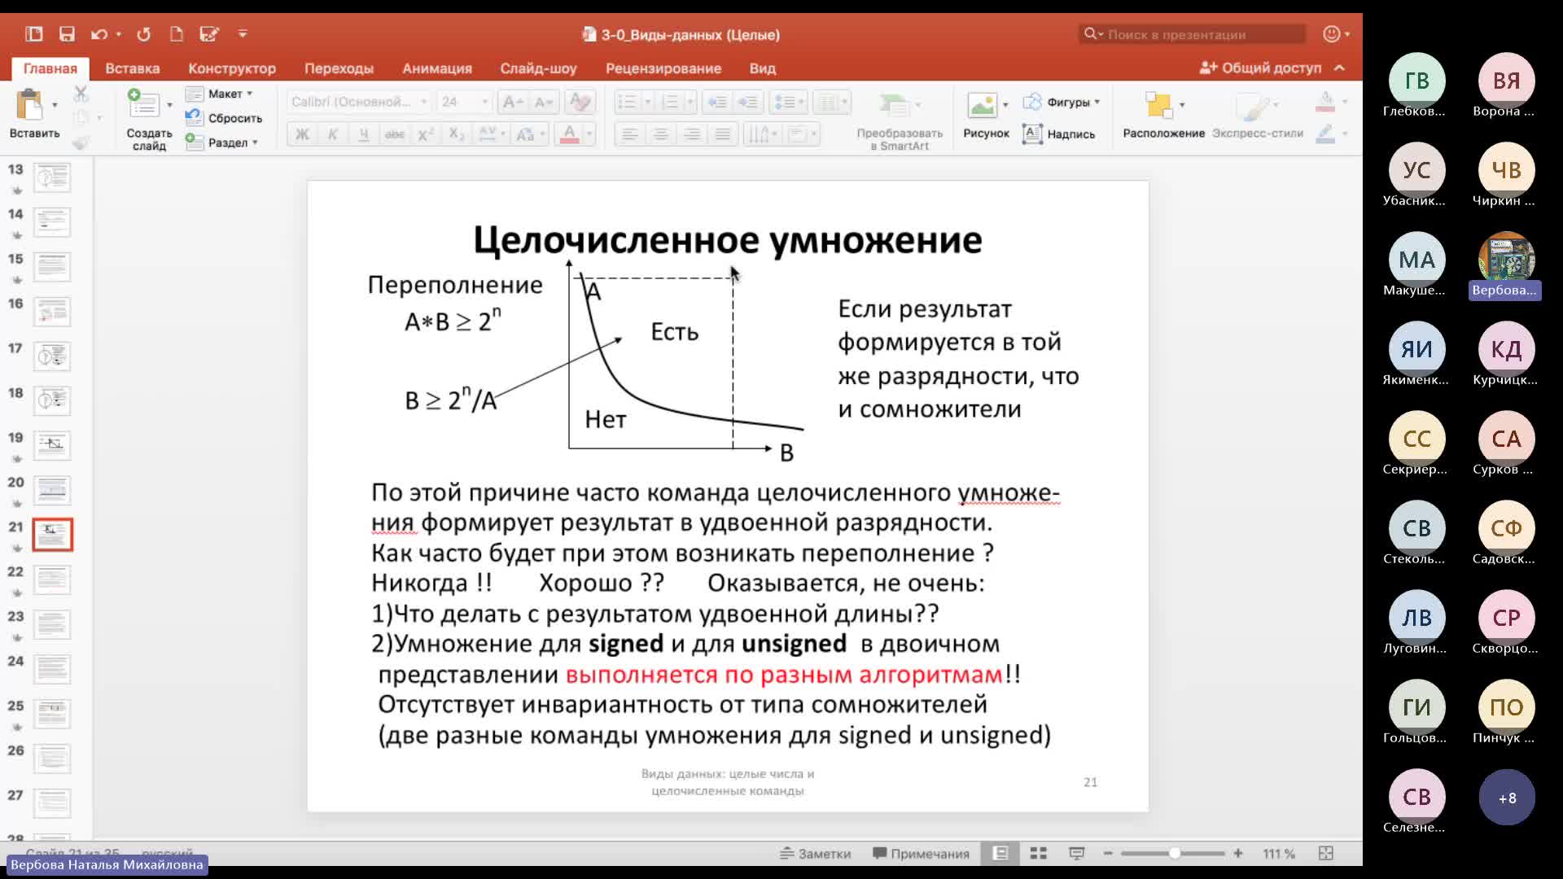Viewport: 1563px width, 879px height.
Task: Click fit slide to window icon
Action: (1326, 853)
